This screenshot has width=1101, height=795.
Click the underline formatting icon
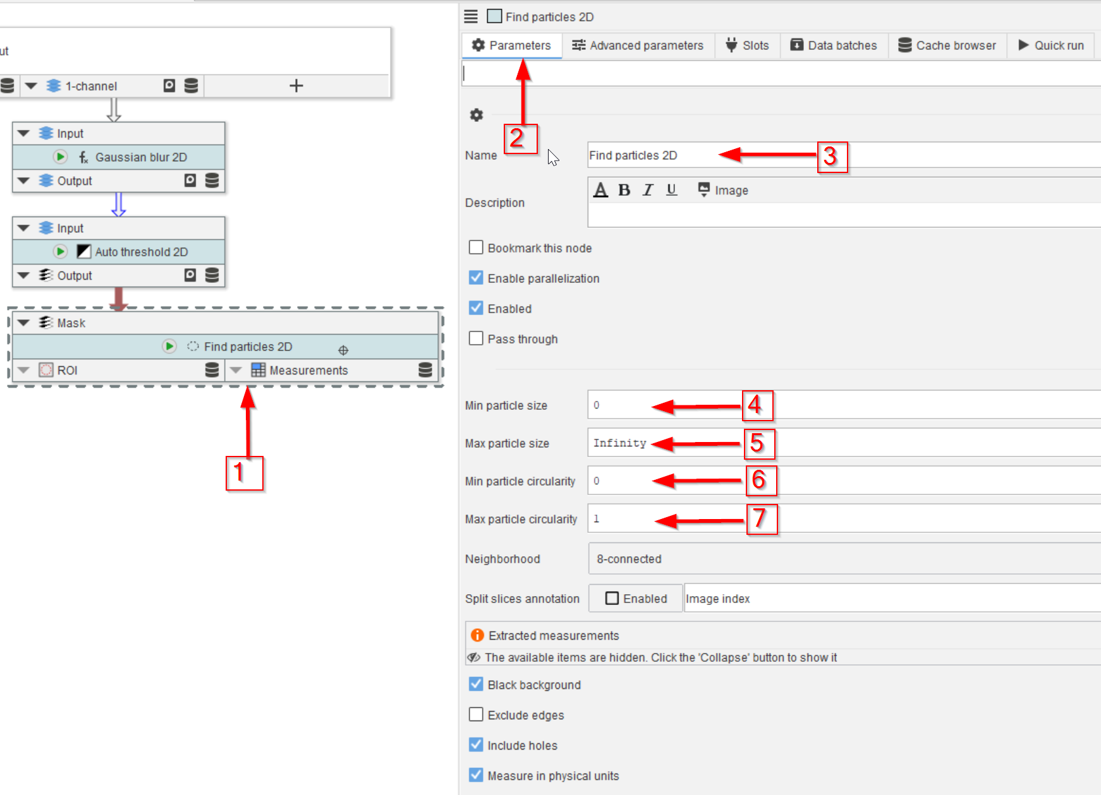click(671, 190)
